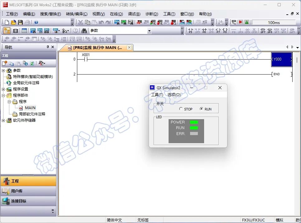Screen dimensions: 301x223
Task: Collapse the 程序部件 tree node
Action: (3, 95)
